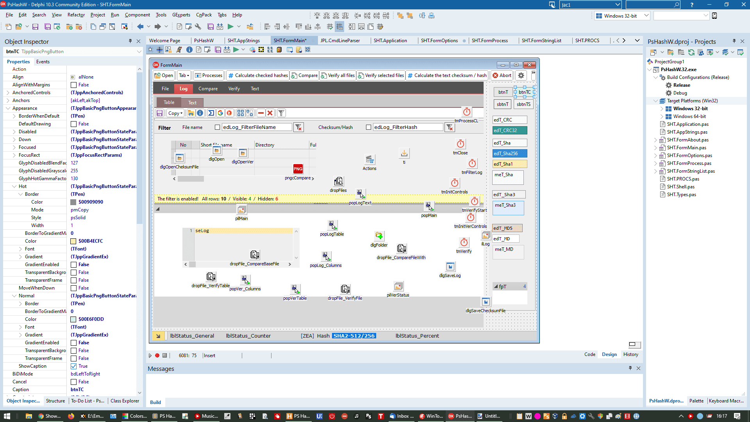Click the Sigma icon on the form's log toolbar
The image size is (750, 422).
pyautogui.click(x=211, y=113)
